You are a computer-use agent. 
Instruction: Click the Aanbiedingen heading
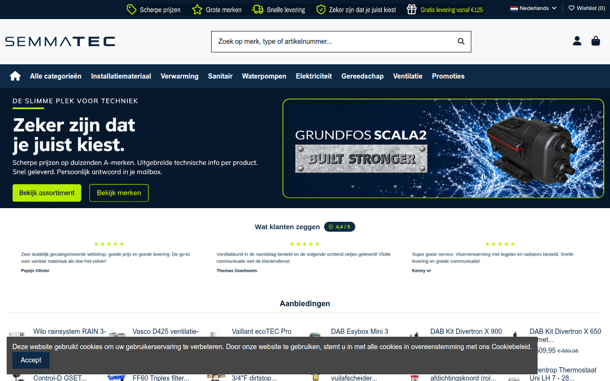pos(305,303)
